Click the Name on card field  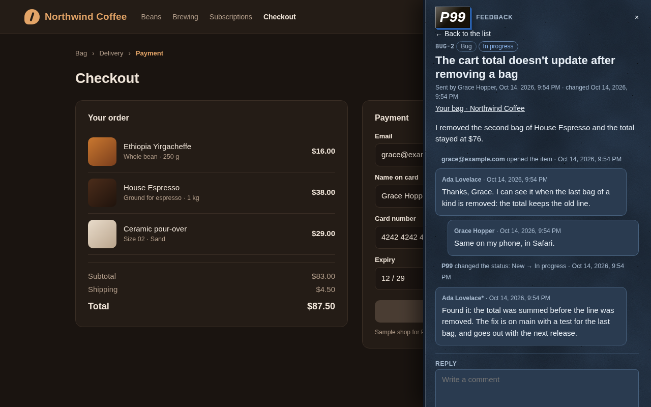tap(399, 196)
